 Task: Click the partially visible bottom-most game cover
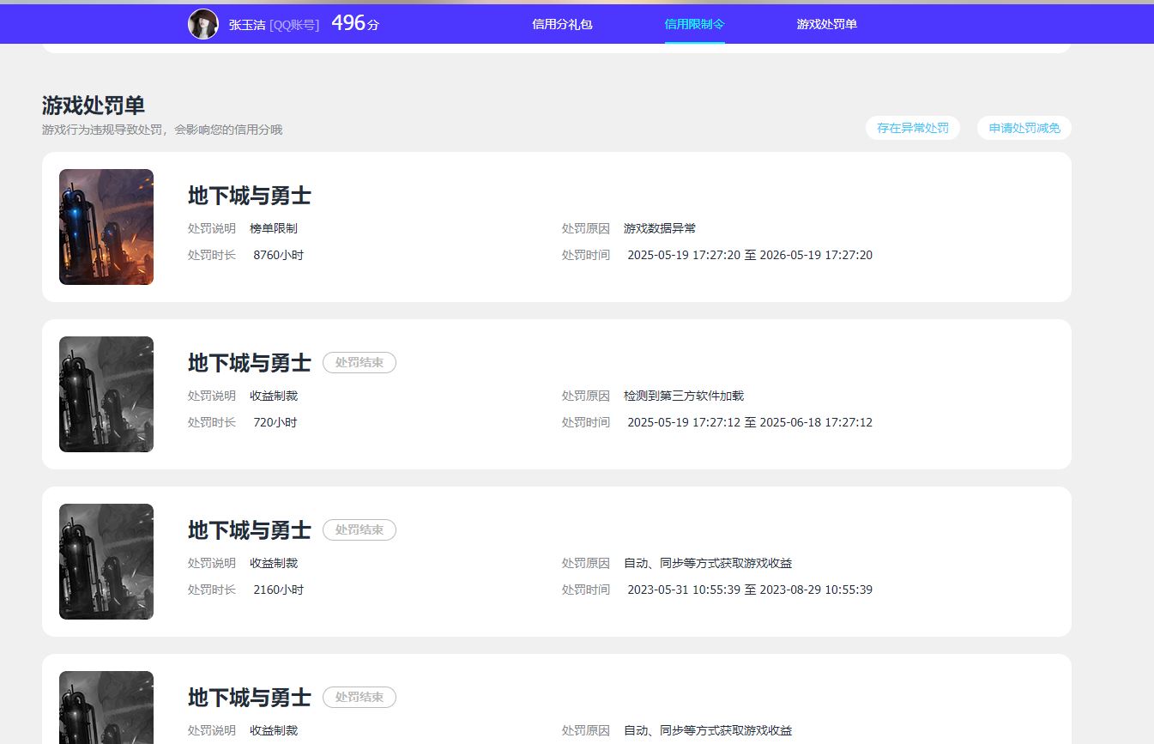click(106, 708)
